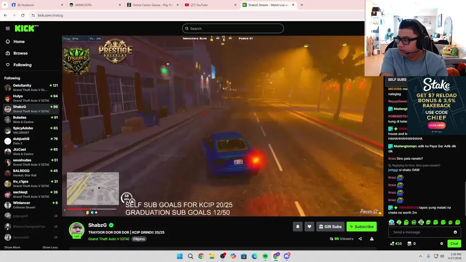Screen dimensions: 466x262
Task: Open GeloSanity's channel in Following list
Action: click(31, 88)
